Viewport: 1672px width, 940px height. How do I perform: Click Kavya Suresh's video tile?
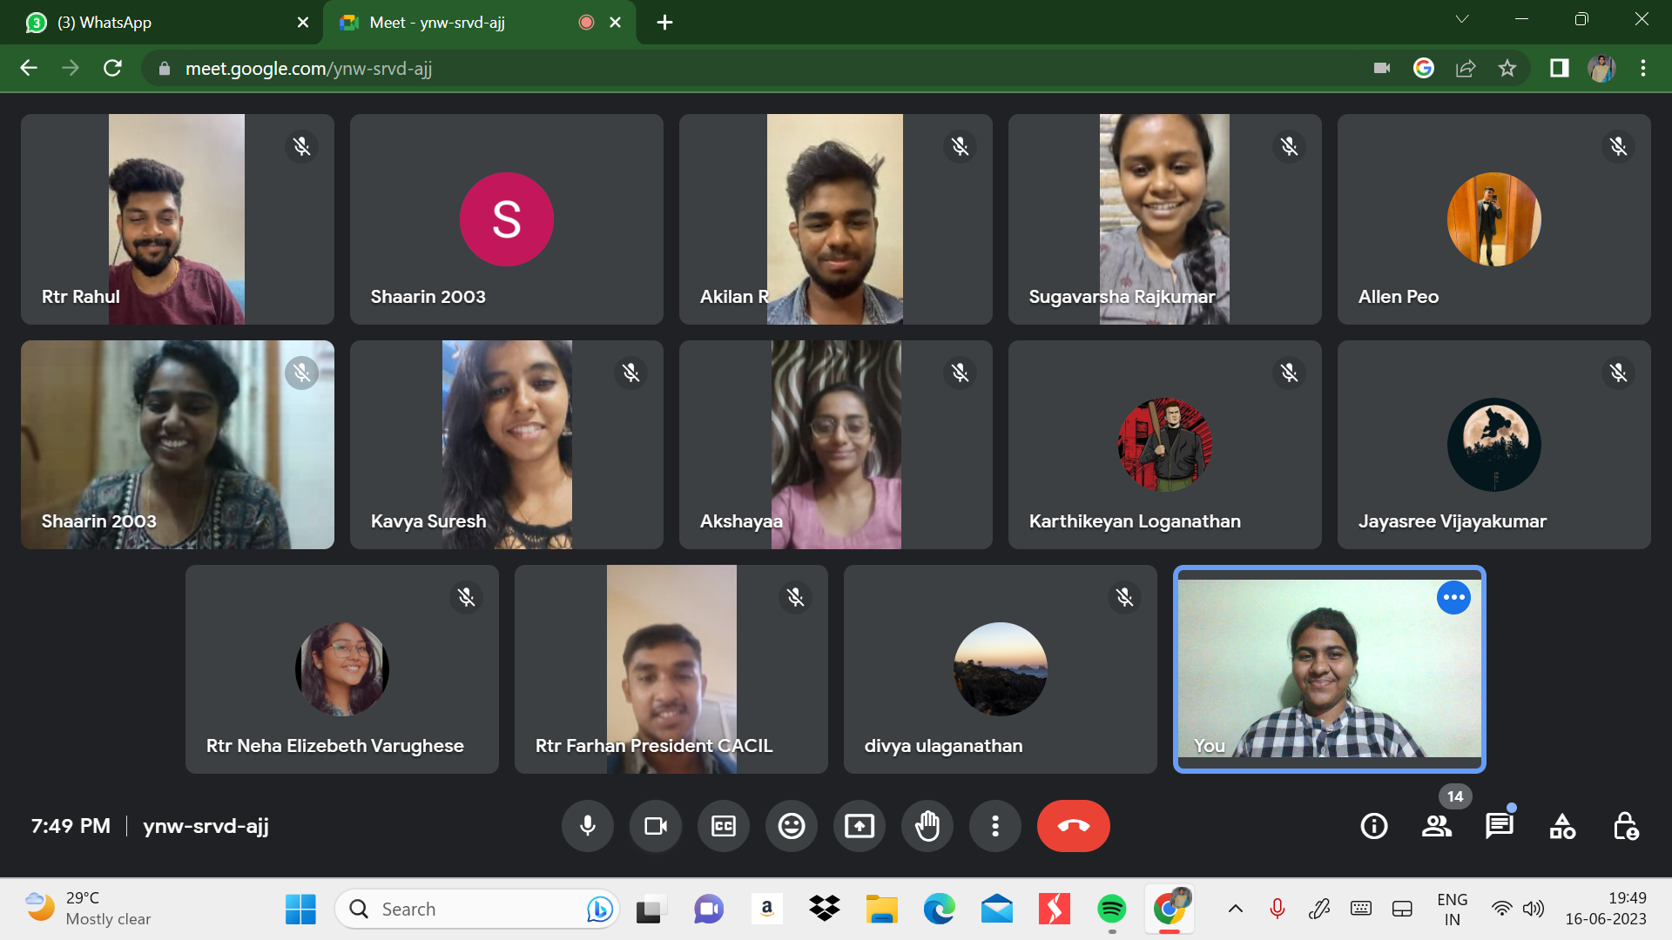507,445
